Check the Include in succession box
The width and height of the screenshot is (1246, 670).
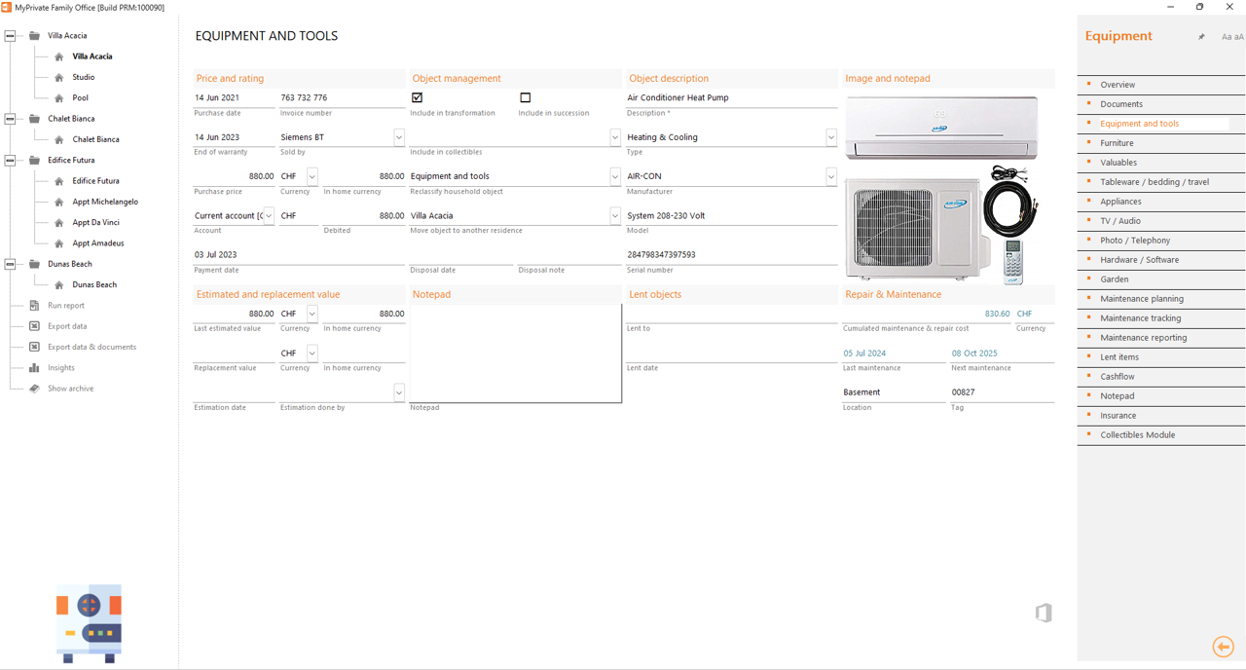point(525,96)
